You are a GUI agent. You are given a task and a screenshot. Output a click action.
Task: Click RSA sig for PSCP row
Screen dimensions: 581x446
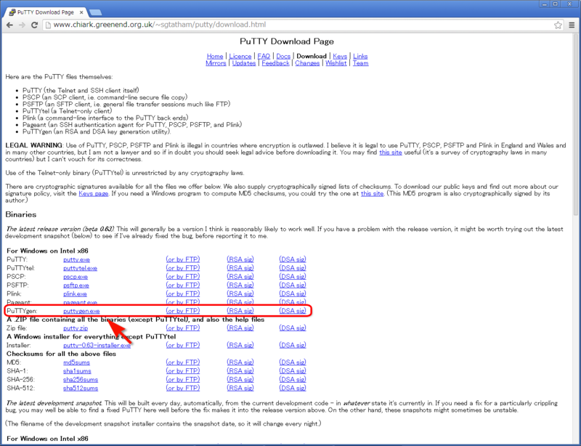[240, 277]
